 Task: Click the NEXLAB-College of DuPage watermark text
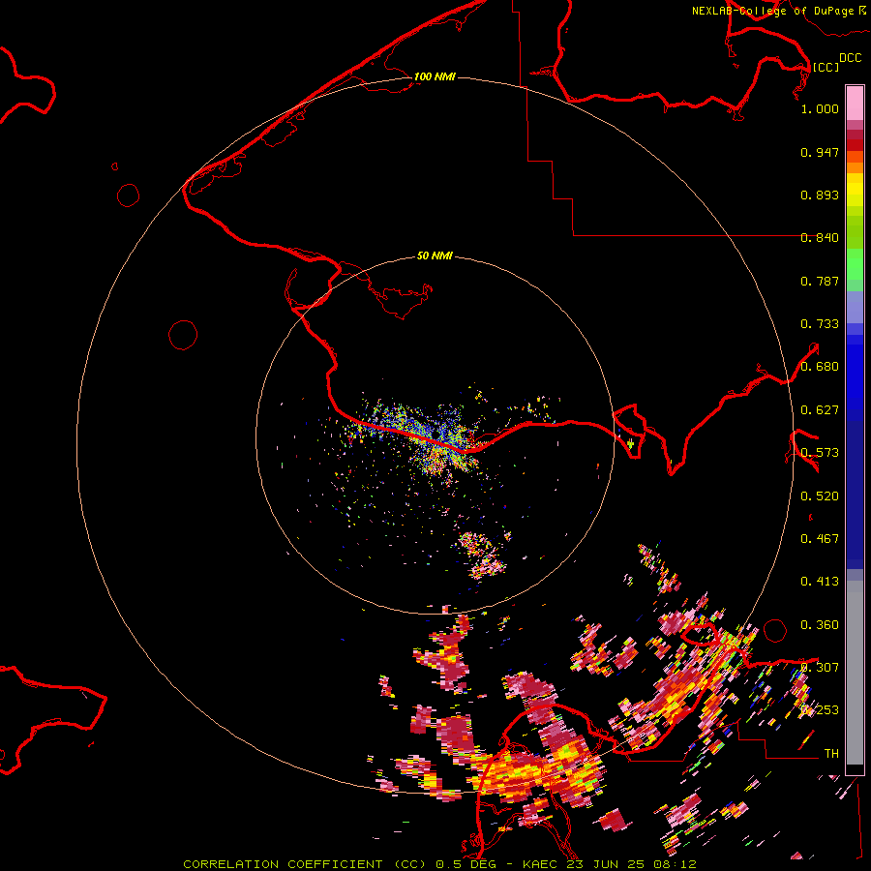click(x=778, y=11)
